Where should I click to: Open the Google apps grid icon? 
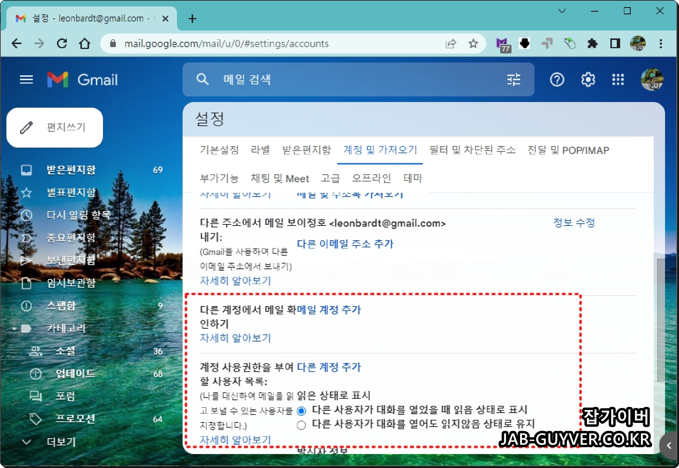618,79
